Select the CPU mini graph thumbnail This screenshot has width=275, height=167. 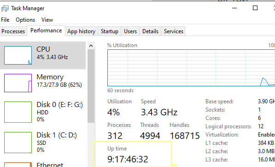[x=18, y=55]
